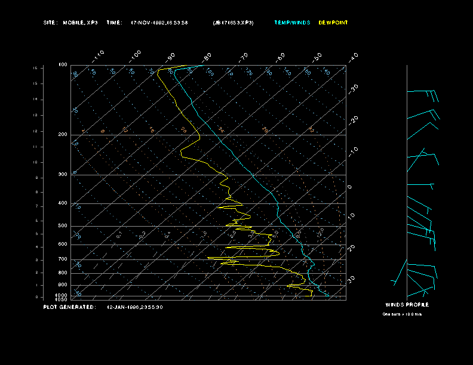
Task: Select the 500 pressure level label
Action: tap(62, 226)
